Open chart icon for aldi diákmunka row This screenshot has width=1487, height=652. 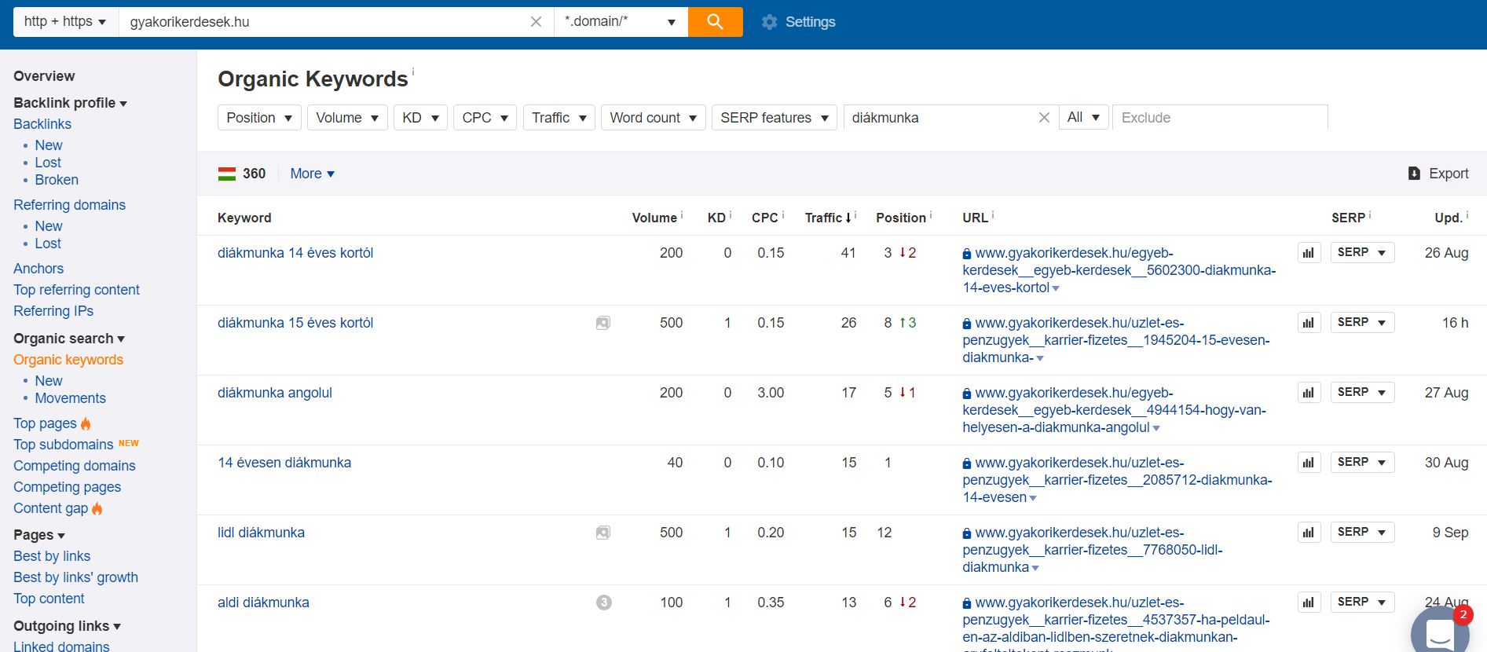pos(1309,603)
